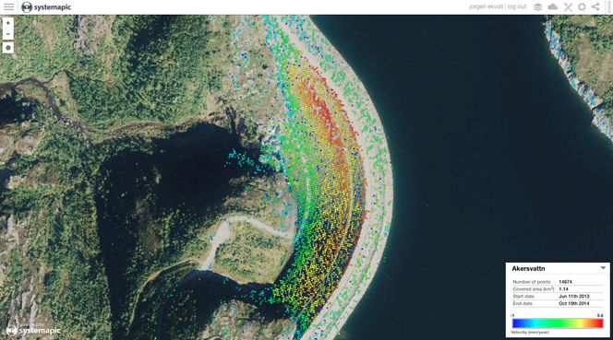
Task: Click the end date 'Oct 19th 2014'
Action: point(574,304)
